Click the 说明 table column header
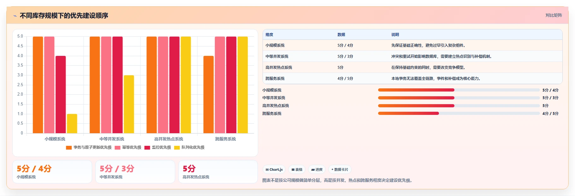The image size is (575, 196). (395, 35)
